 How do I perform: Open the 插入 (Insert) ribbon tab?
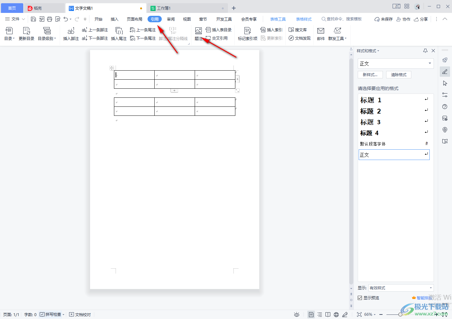115,19
